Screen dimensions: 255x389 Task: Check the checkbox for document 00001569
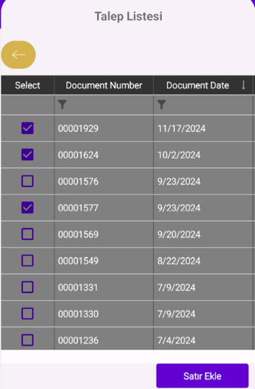pos(28,234)
